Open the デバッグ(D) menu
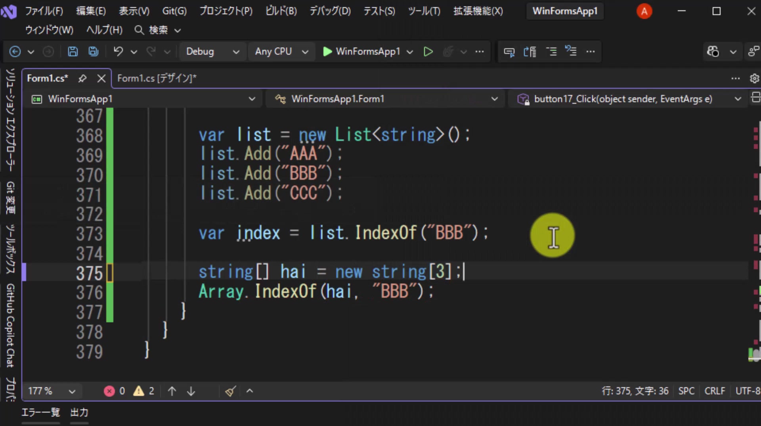Viewport: 761px width, 426px height. (x=330, y=11)
